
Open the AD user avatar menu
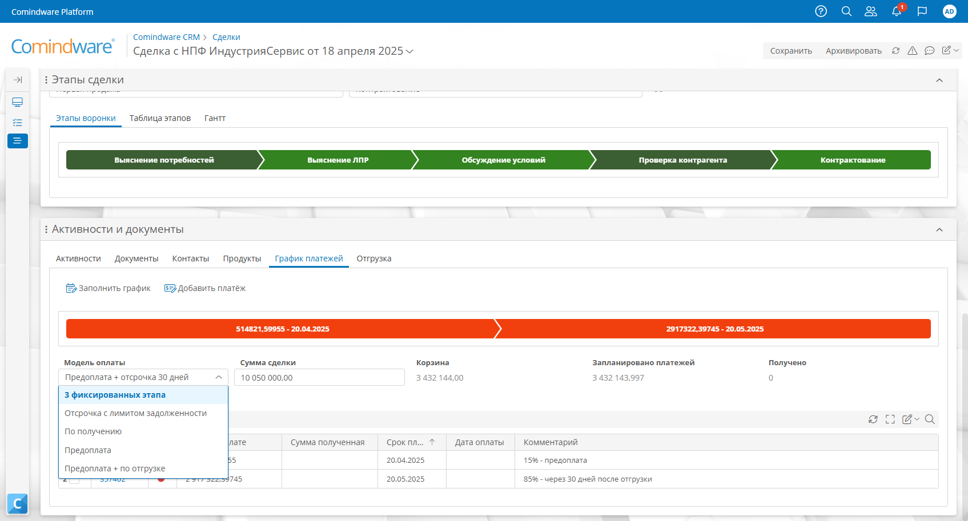(x=949, y=11)
